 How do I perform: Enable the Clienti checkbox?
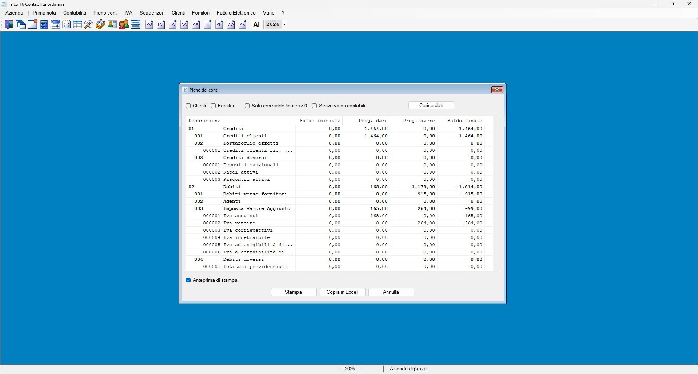(188, 106)
